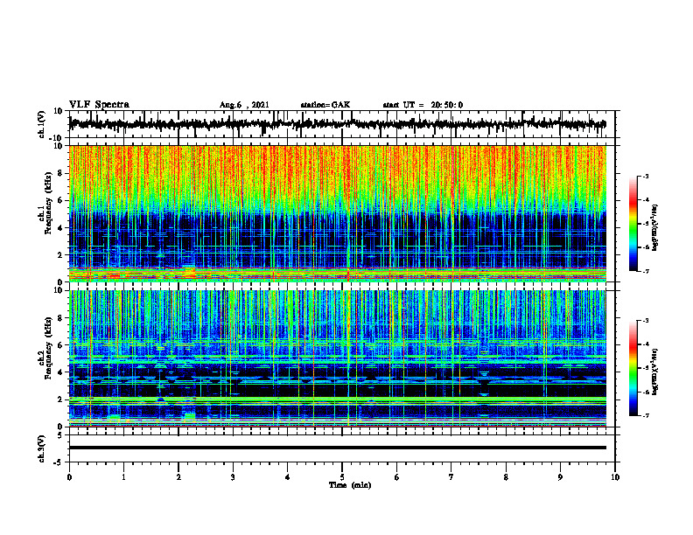Click the ch.1 frequency tick label "6"
Screen dimensions: 693x535
(x=60, y=201)
